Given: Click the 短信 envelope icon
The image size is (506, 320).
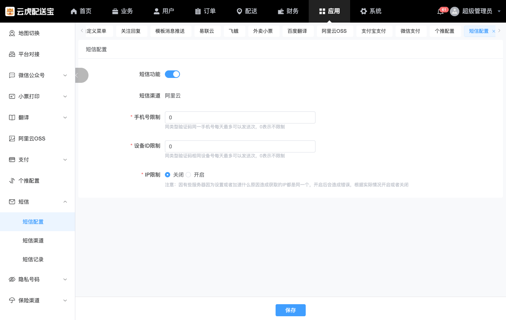Looking at the screenshot, I should [12, 202].
